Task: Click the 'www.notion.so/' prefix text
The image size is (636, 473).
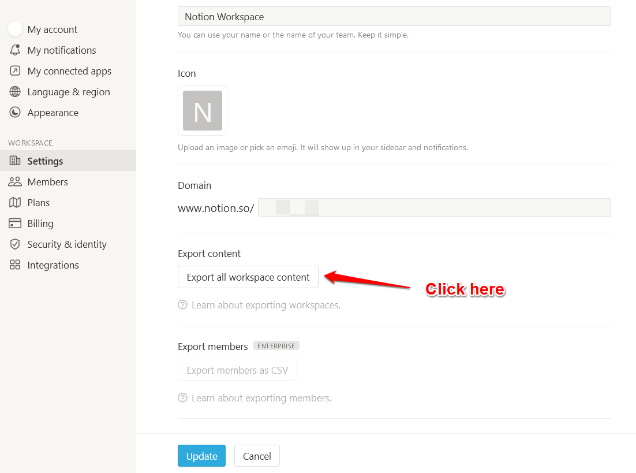Action: pos(216,208)
